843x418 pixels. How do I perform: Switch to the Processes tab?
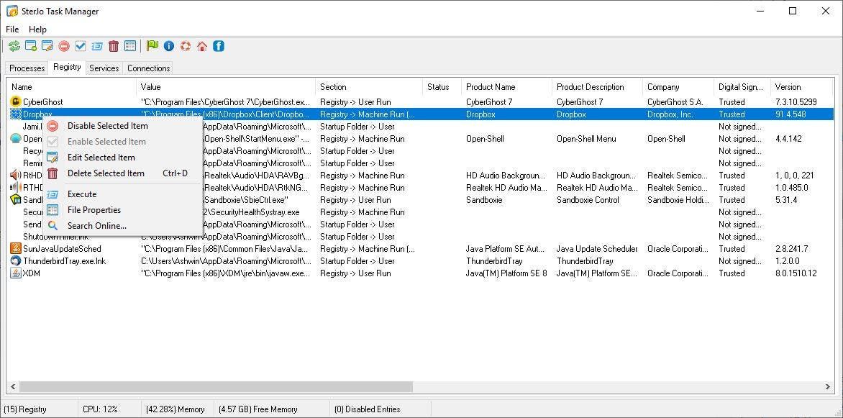coord(27,68)
